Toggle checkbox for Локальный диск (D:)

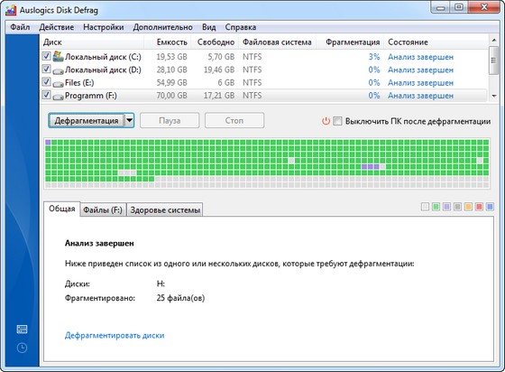coord(46,69)
